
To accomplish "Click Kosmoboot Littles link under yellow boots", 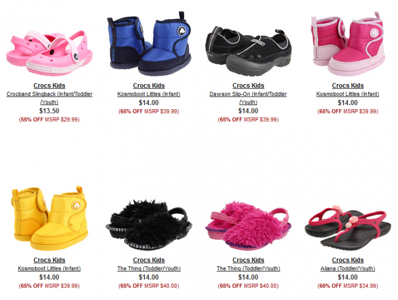I will [49, 269].
